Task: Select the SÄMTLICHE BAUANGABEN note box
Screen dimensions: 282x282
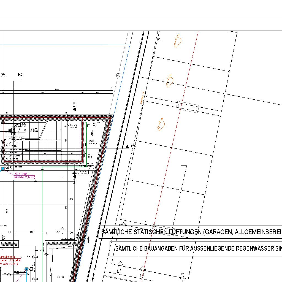Action: coord(196,249)
